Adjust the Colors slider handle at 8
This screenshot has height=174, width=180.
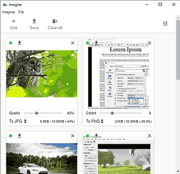point(112,113)
